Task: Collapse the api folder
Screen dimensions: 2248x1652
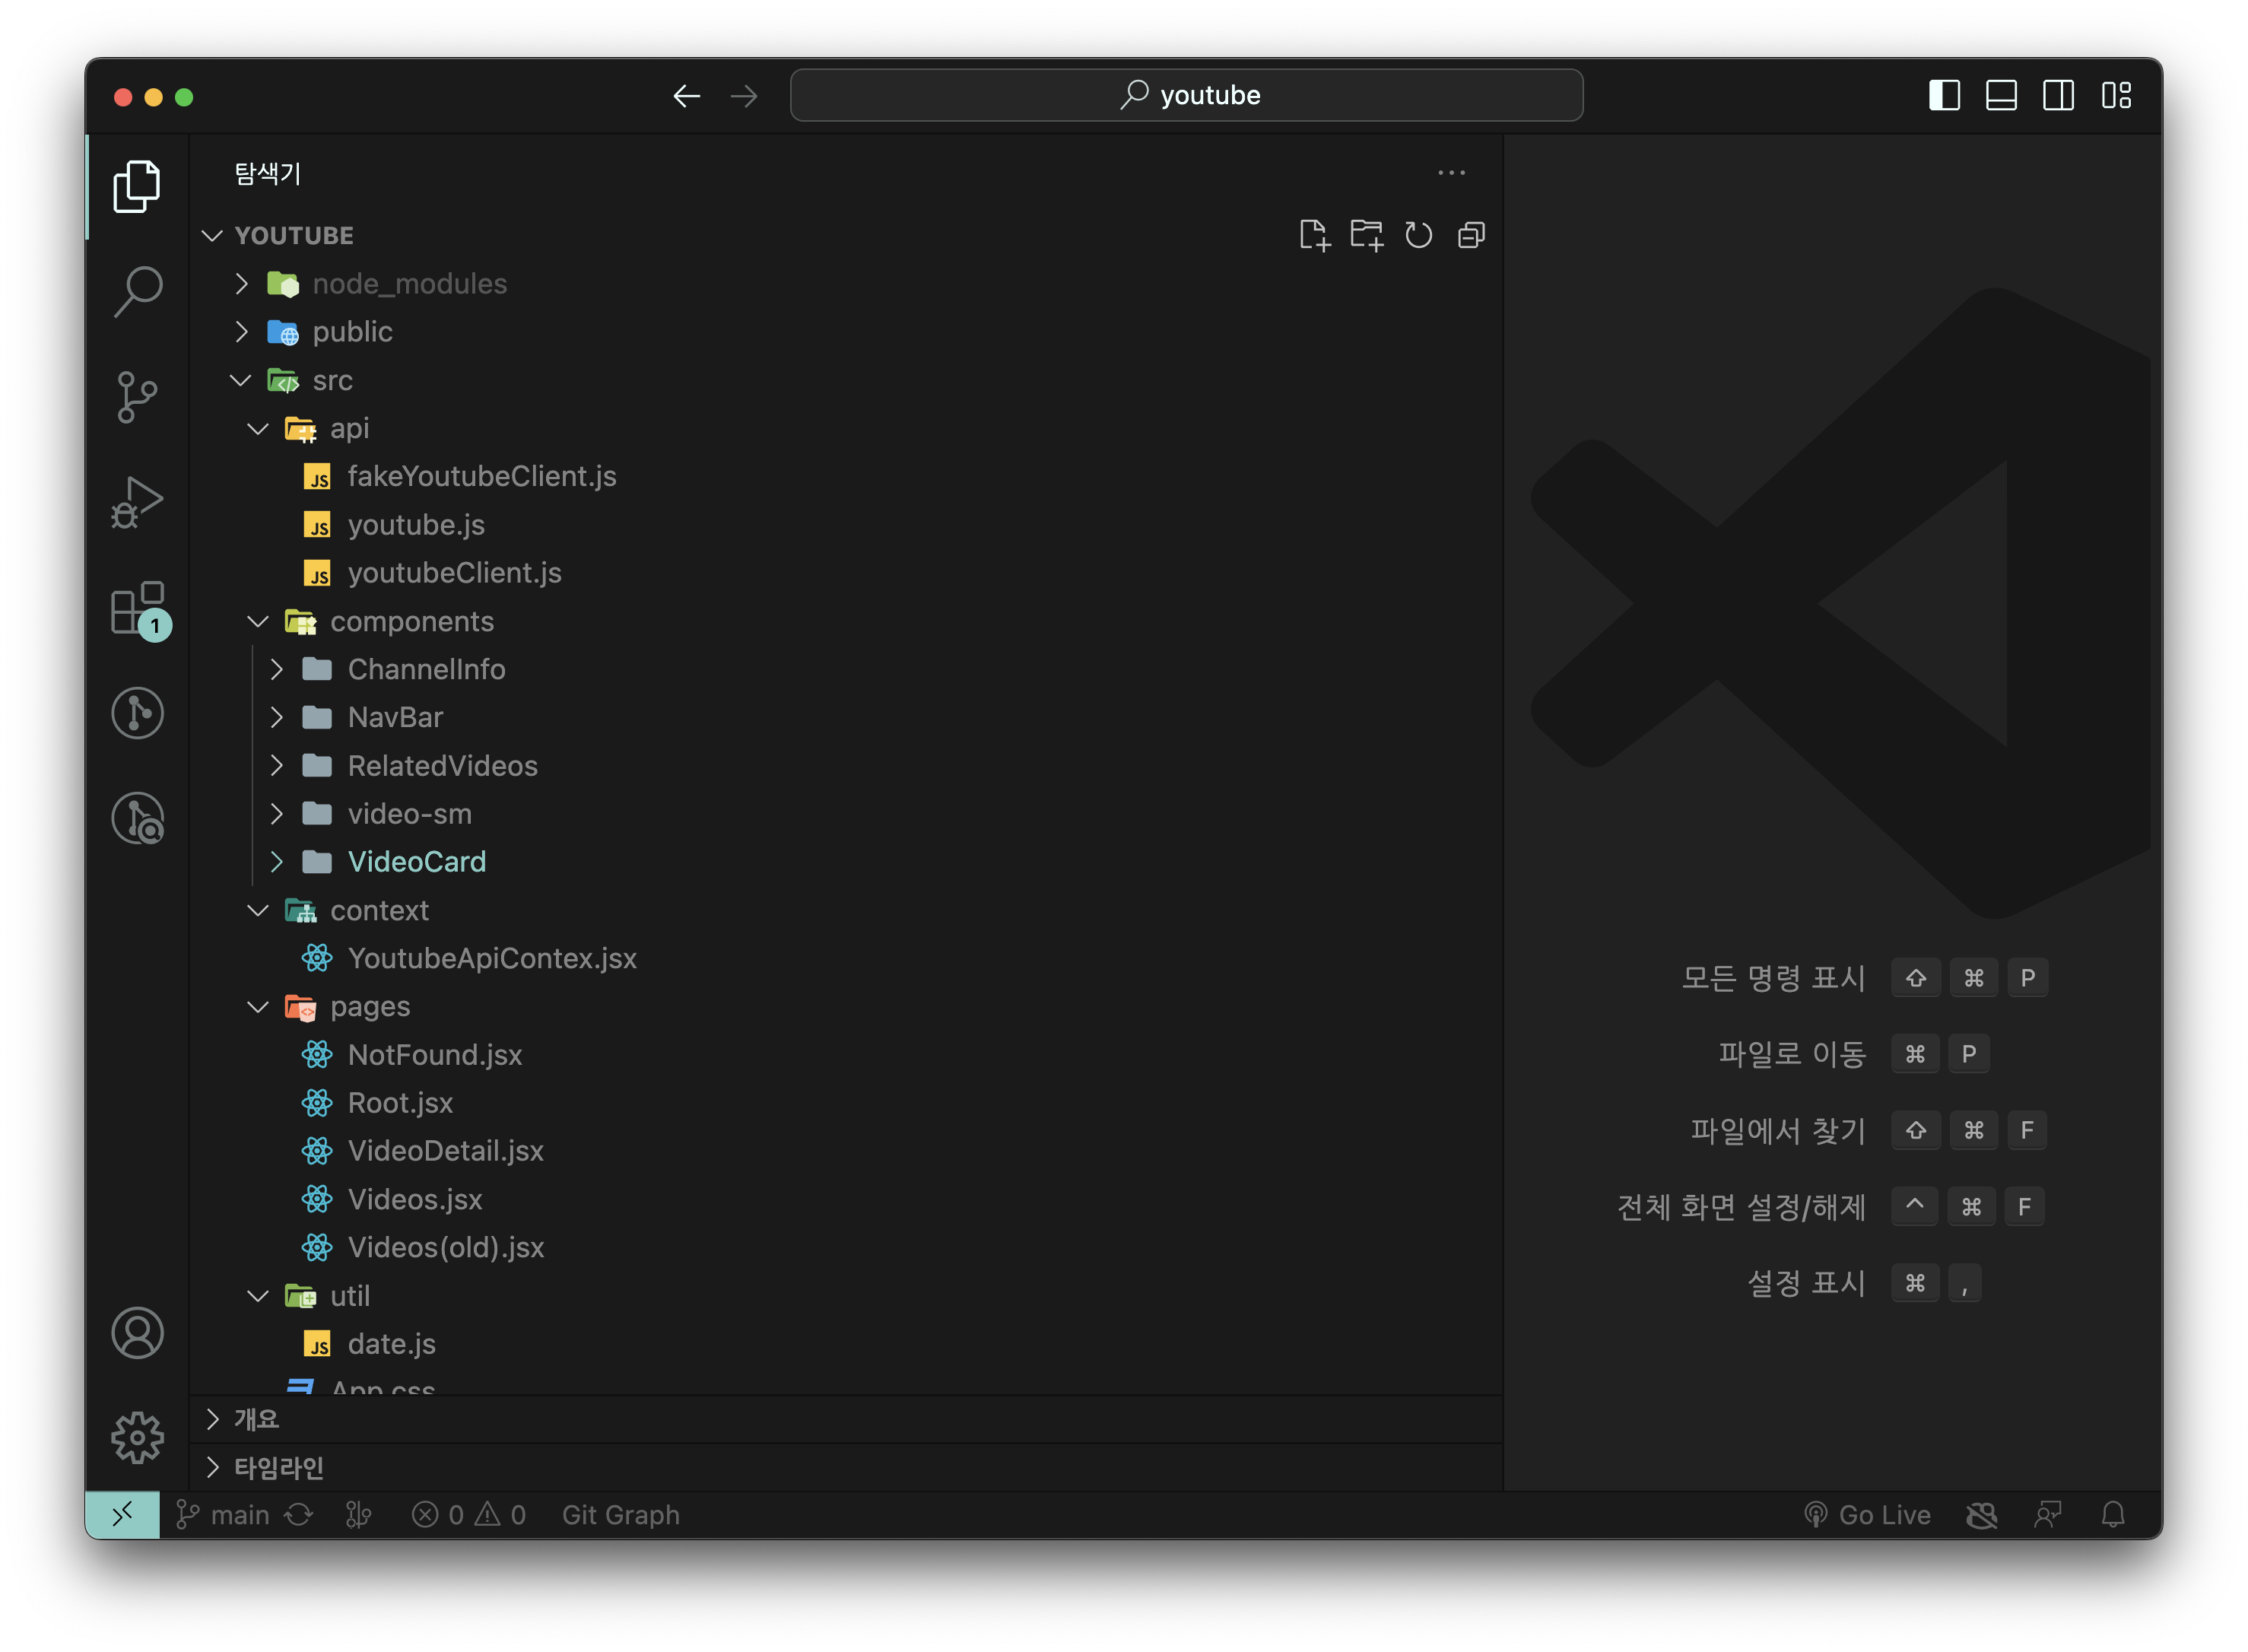Action: click(x=258, y=428)
